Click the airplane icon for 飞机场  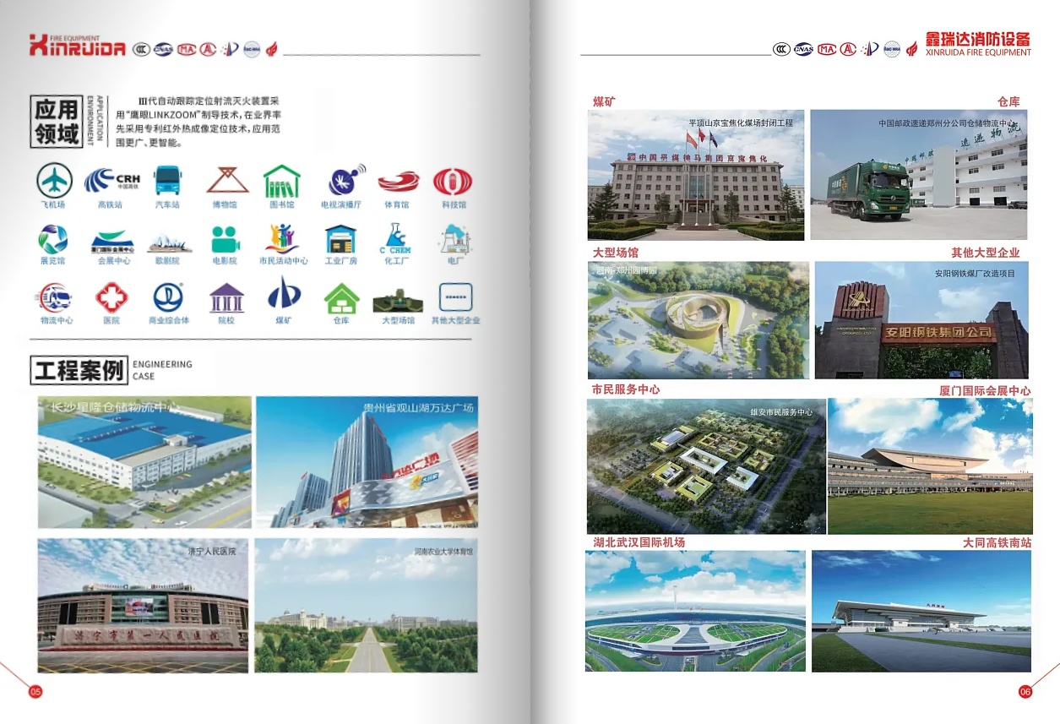coord(52,181)
